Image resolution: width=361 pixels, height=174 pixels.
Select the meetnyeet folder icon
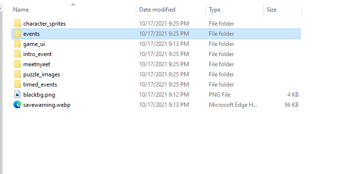[17, 64]
